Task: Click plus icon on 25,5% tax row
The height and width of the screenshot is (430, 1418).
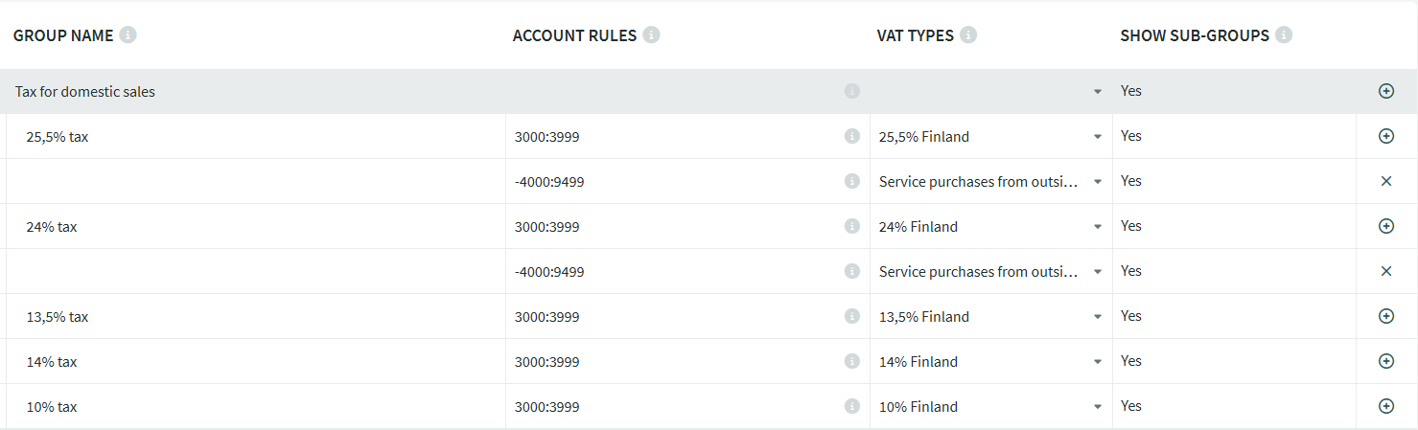Action: pos(1385,136)
